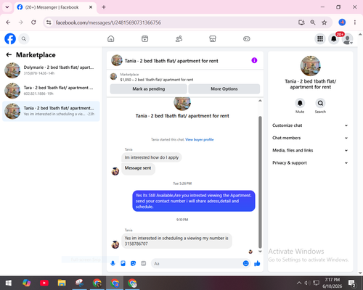
Task: Select the Tania conversation in list
Action: pyautogui.click(x=51, y=111)
